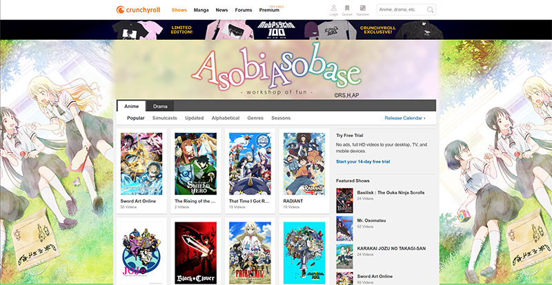Click the Mr. Osomatsu featured thumbnail
The image size is (552, 285).
point(344,228)
